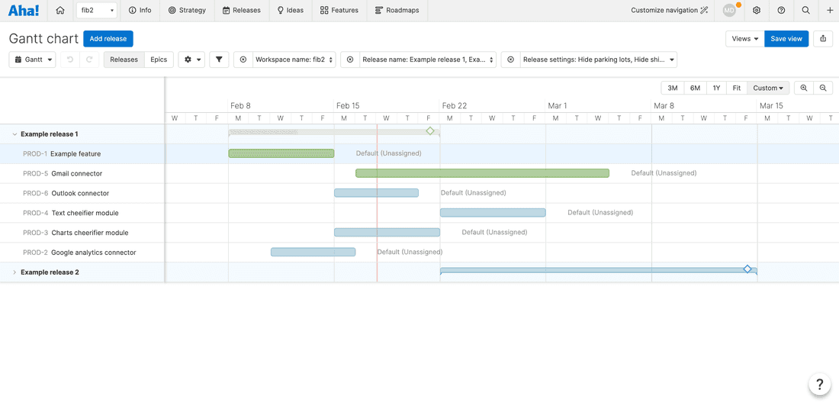Remove the Release settings filter
The height and width of the screenshot is (412, 839).
510,60
